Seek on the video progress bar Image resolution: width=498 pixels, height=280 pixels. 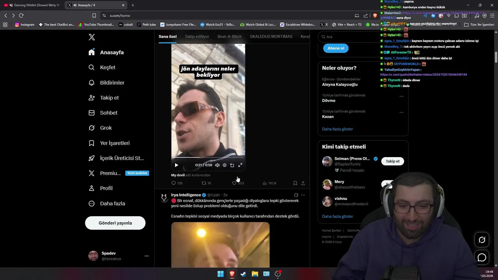(208, 157)
